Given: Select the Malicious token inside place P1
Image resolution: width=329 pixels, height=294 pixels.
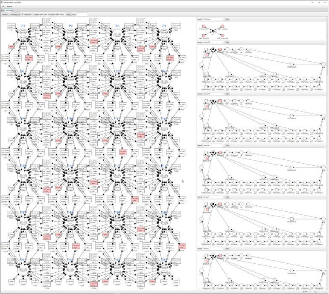Looking at the screenshot, I should (x=23, y=32).
